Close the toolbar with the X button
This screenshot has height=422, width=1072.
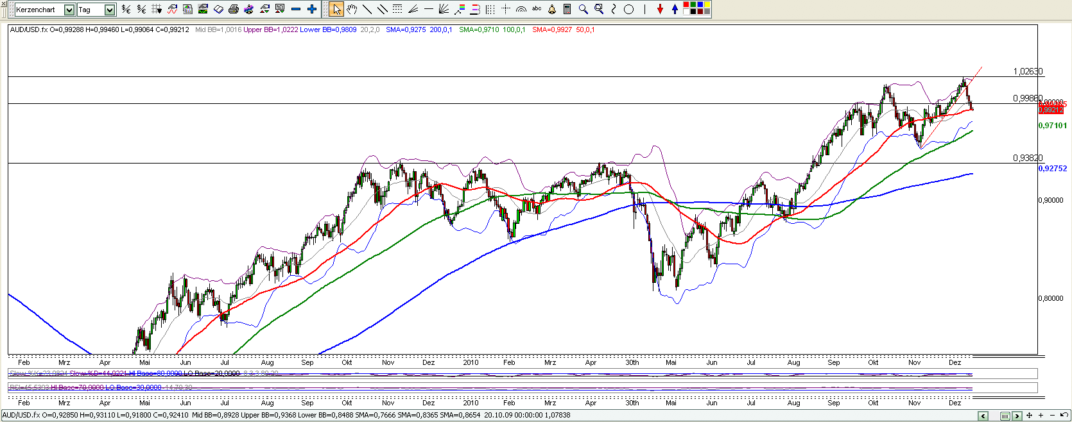3,4
